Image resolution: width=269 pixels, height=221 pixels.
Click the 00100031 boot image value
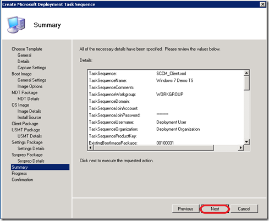(x=165, y=143)
